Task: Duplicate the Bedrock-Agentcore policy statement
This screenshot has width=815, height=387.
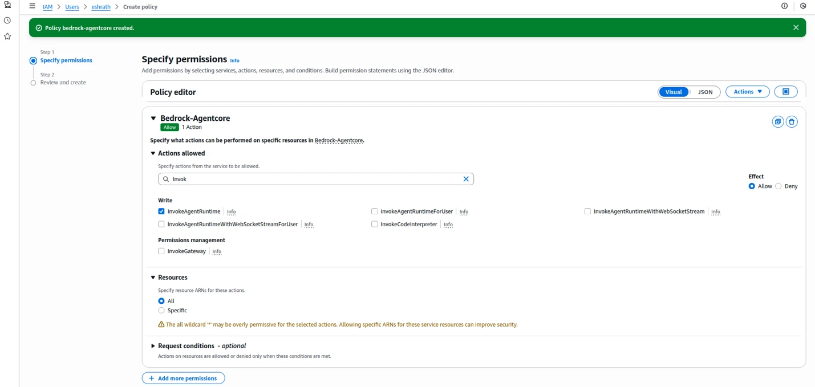Action: [778, 121]
